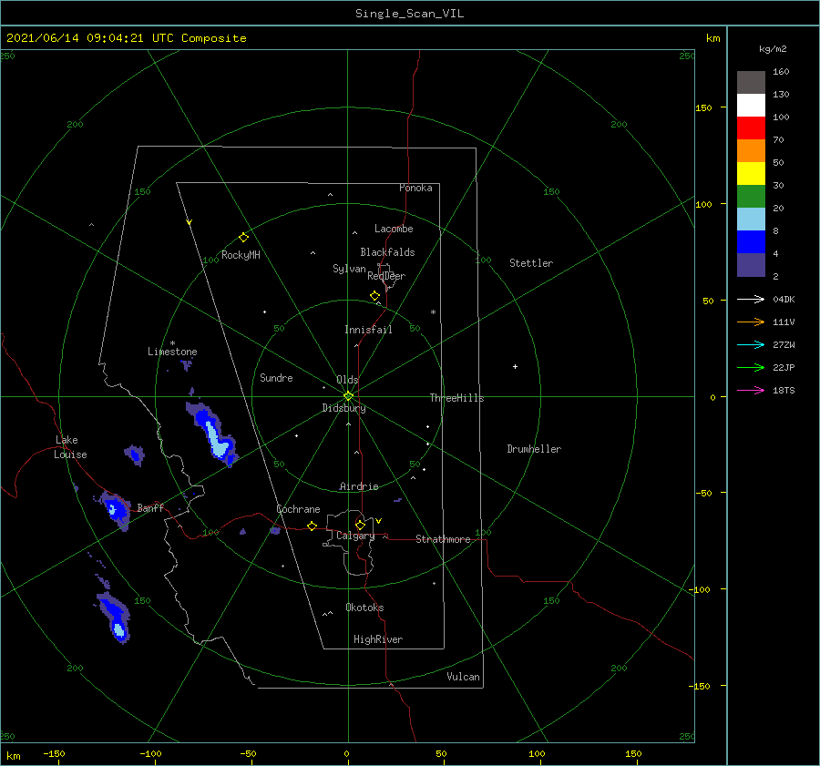Image resolution: width=820 pixels, height=766 pixels.
Task: Click the small storm cell east of Lake Louise
Action: coord(135,454)
